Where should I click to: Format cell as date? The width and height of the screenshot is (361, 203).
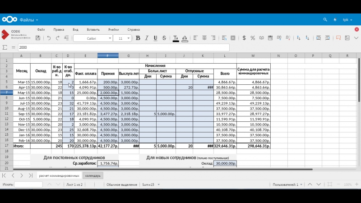click(270, 38)
